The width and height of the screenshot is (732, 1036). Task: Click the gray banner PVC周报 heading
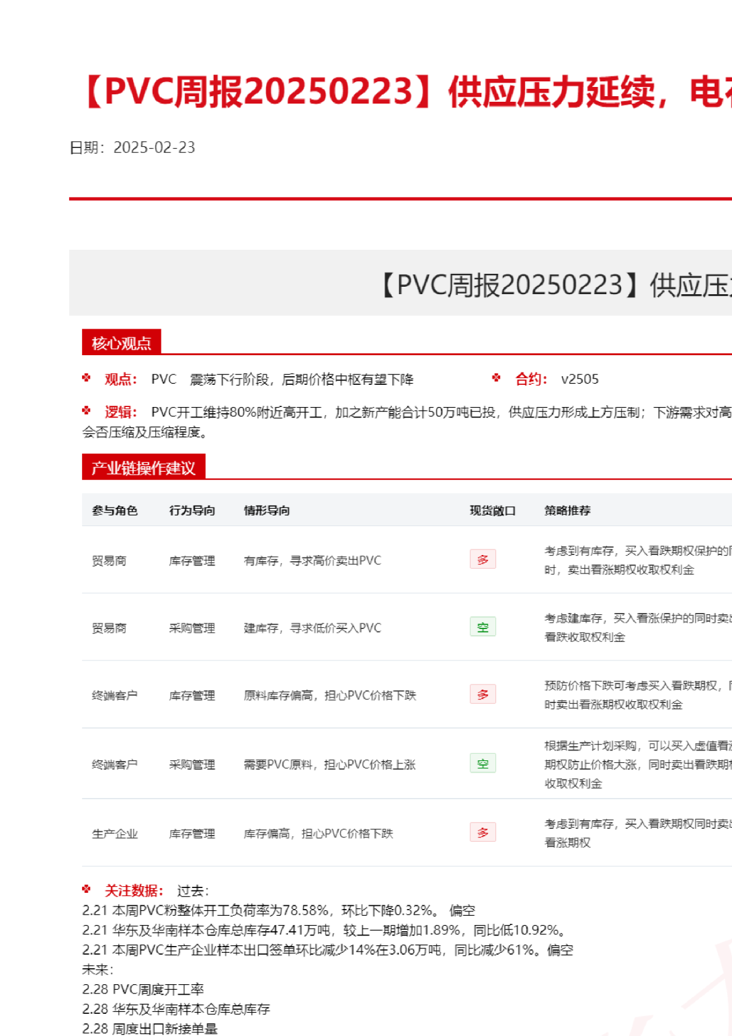[555, 285]
